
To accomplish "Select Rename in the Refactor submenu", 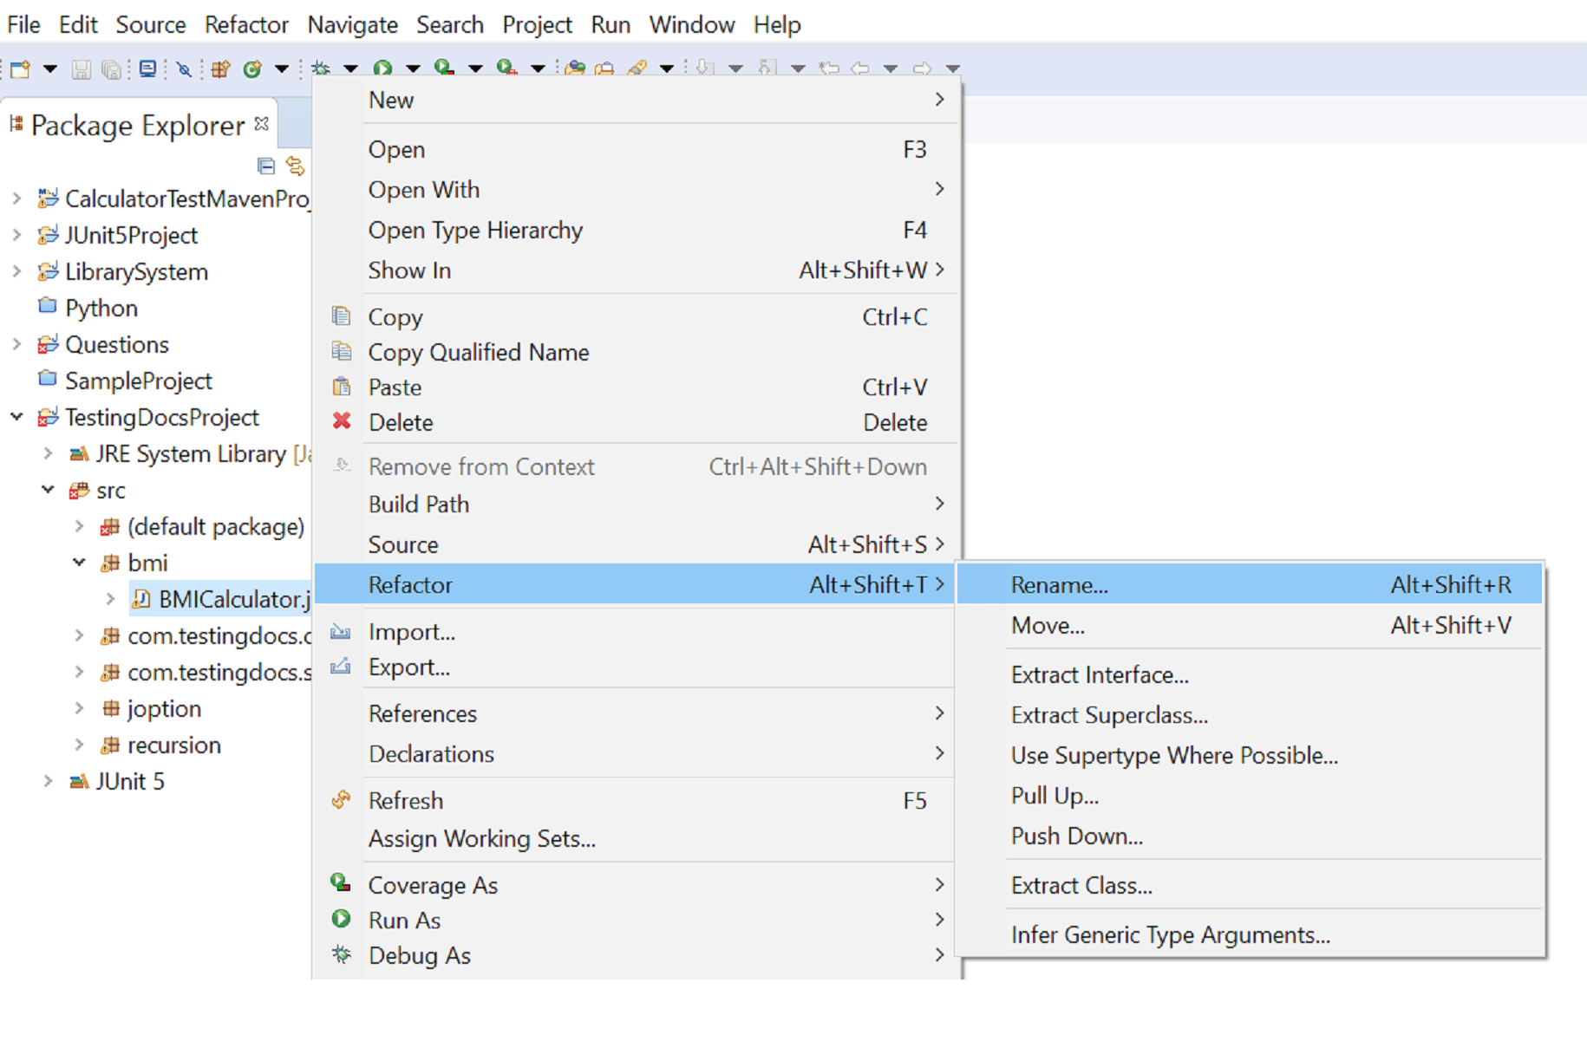I will tap(1059, 584).
